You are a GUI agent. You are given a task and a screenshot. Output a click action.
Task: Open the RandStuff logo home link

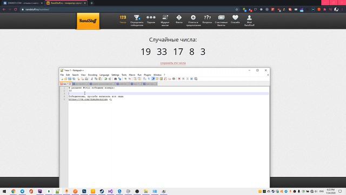[88, 21]
